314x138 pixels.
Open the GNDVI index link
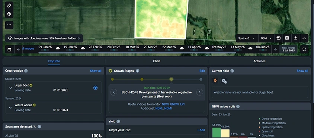pos(174,104)
